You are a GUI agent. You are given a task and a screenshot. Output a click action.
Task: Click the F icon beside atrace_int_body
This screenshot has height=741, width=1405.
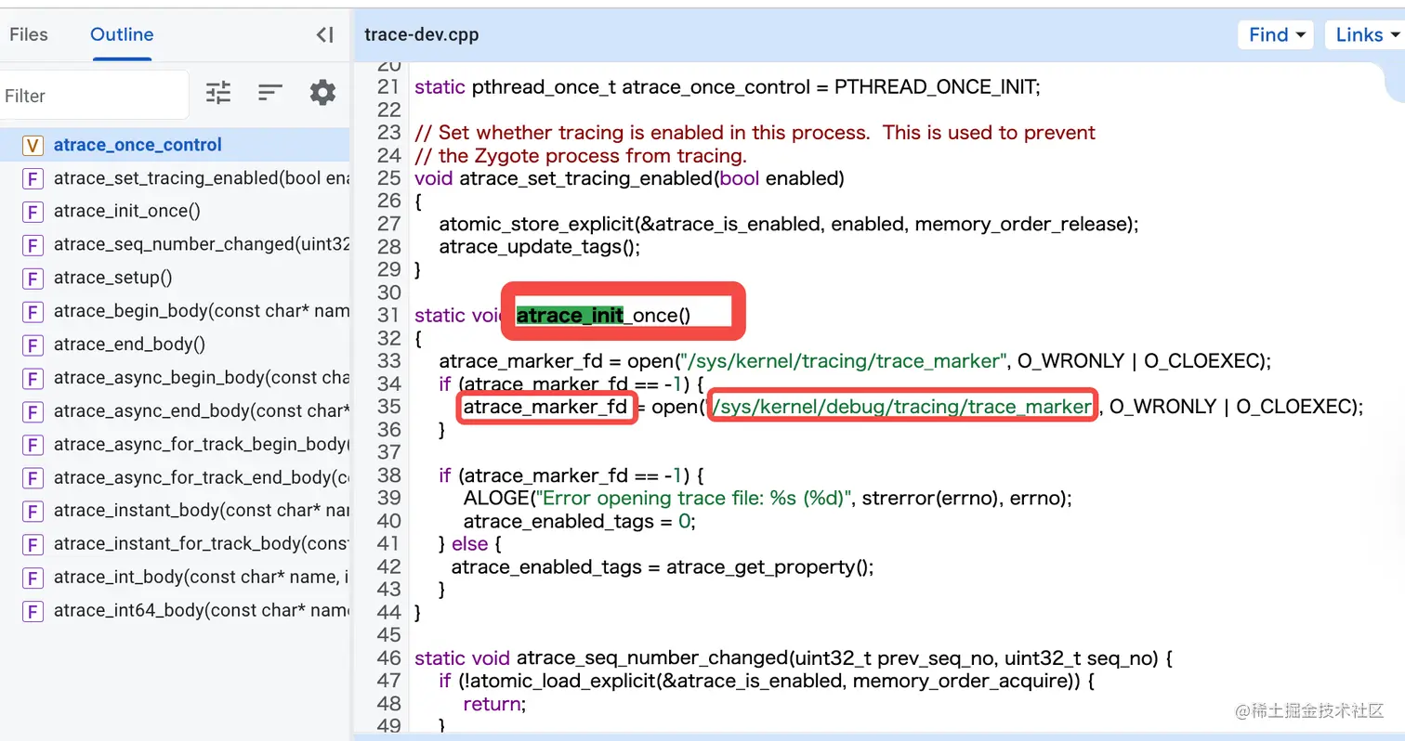pos(33,578)
